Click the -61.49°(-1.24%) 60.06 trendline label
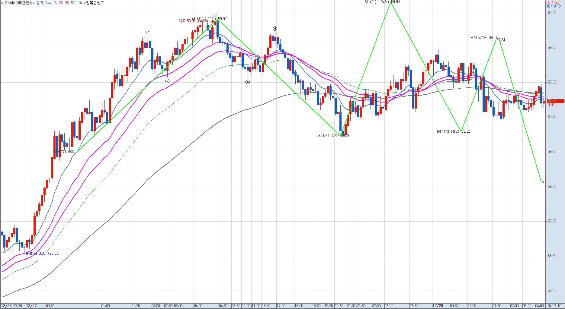Image resolution: width=565 pixels, height=309 pixels. pos(381,2)
